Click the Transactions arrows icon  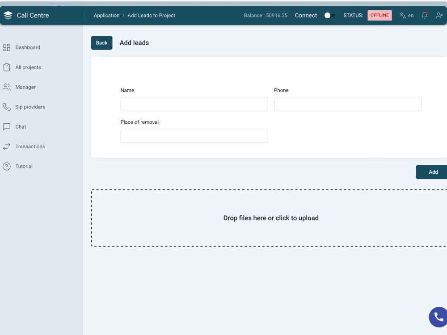point(7,147)
